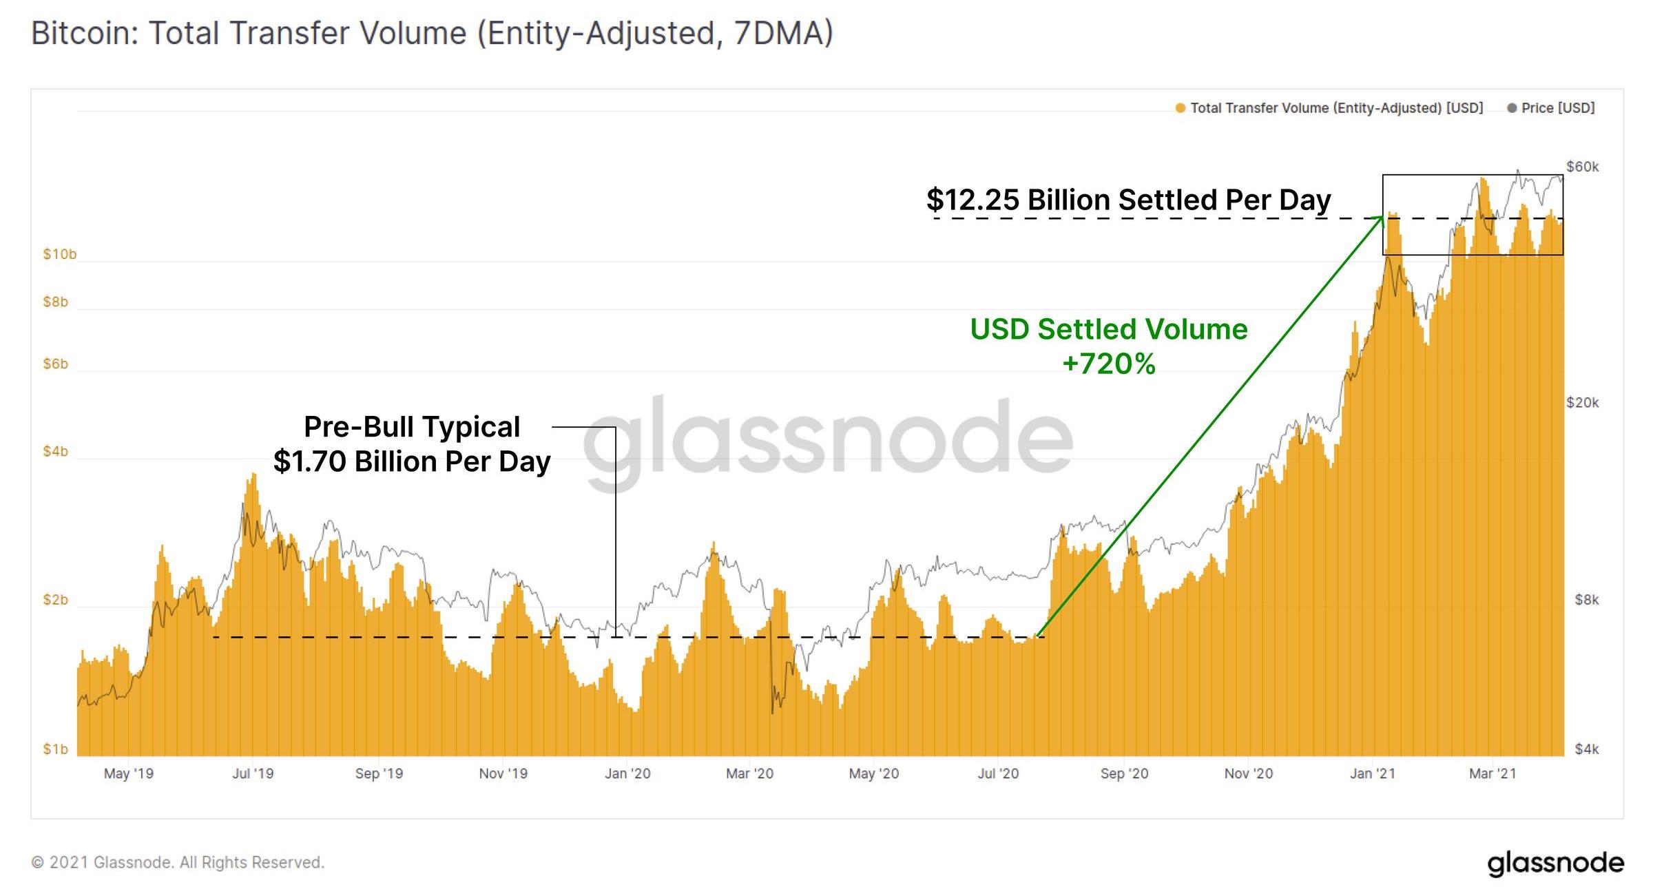This screenshot has width=1653, height=887.
Task: Click the gray Price [USD] legend dot
Action: coord(1512,108)
